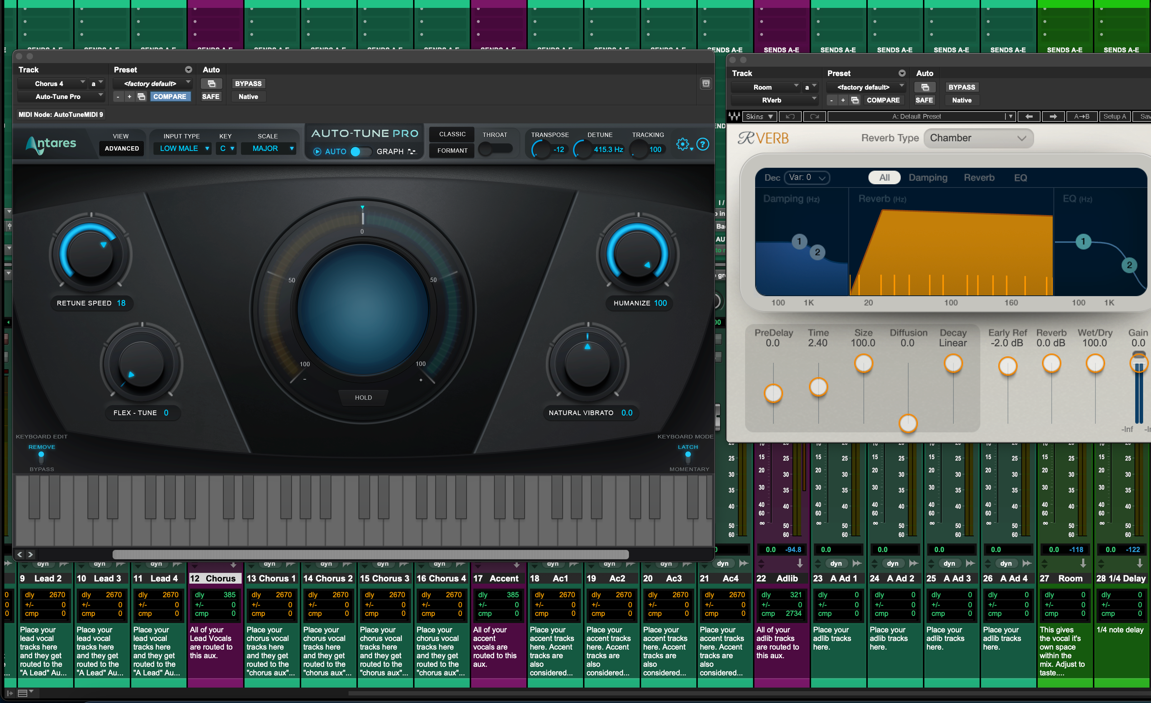Open the Auto-Tune settings gear icon
Image resolution: width=1151 pixels, height=703 pixels.
point(683,145)
